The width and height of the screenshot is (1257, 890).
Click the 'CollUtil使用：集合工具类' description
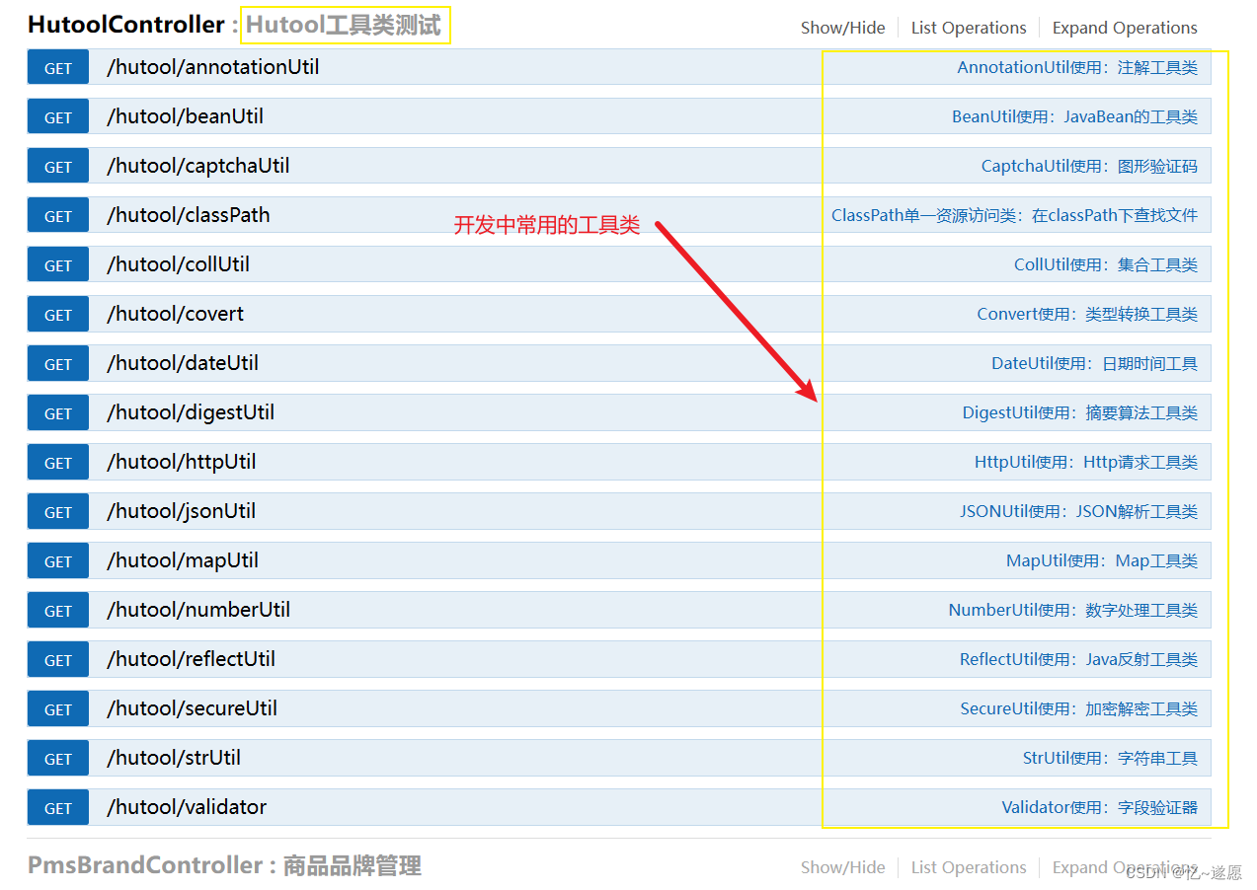[x=1106, y=265]
